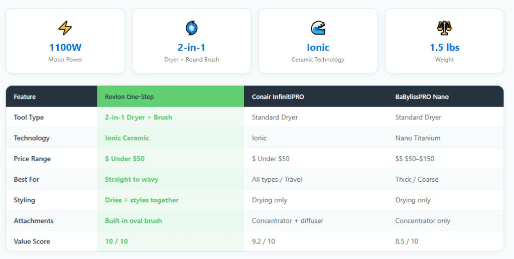The height and width of the screenshot is (259, 514).
Task: Click the Concentrator + diffuser cell
Action: tap(316, 221)
